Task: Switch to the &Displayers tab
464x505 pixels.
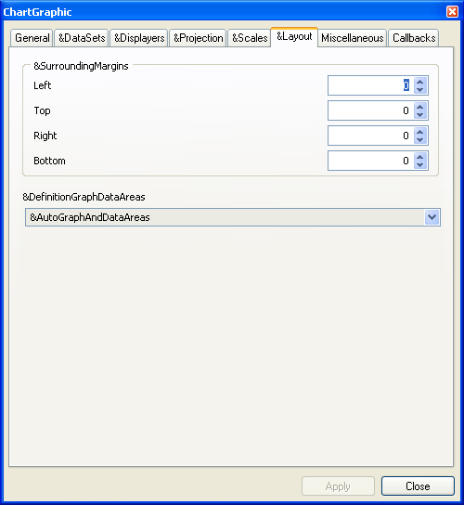Action: [139, 38]
